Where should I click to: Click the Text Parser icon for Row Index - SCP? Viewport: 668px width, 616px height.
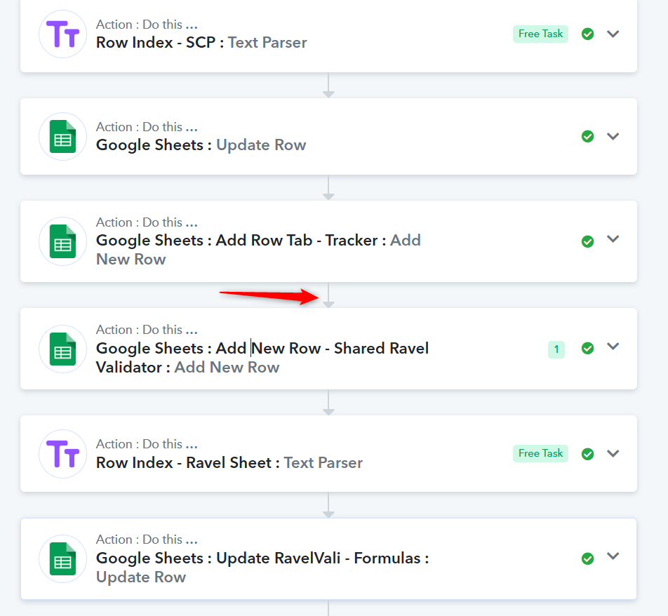62,34
